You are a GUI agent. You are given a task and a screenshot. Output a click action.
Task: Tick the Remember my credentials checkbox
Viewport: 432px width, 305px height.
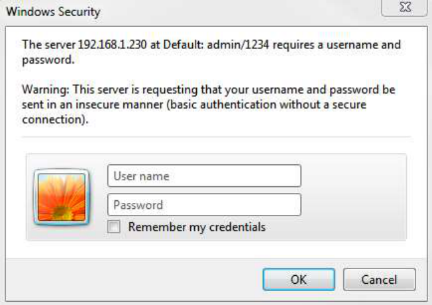coord(114,227)
